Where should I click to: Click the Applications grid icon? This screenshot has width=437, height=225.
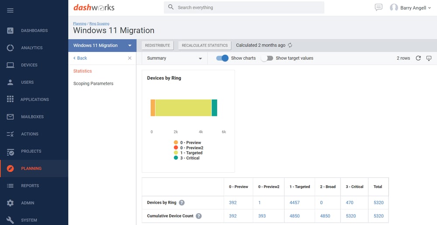tap(10, 99)
